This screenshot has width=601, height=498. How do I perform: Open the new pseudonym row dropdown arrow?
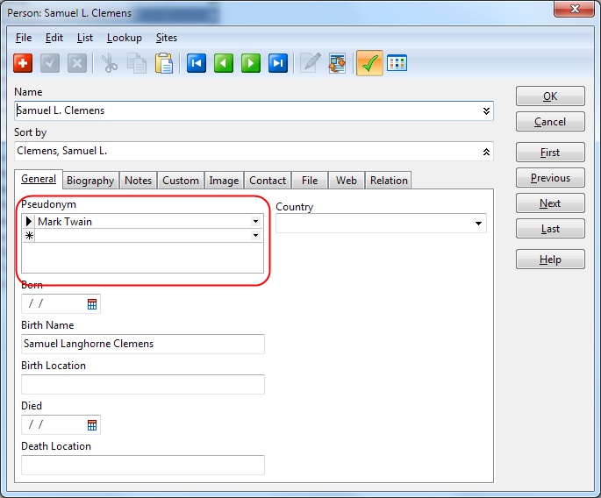[255, 235]
